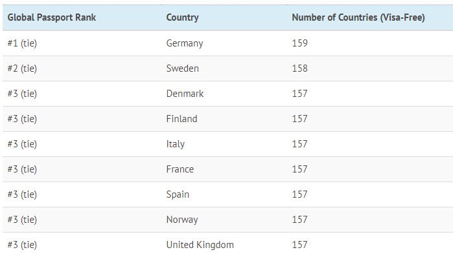
Task: Click the 159 visa-free count for Germany
Action: click(x=299, y=43)
